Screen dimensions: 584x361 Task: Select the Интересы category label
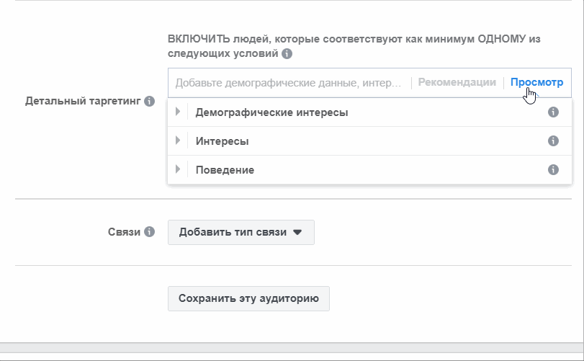(222, 142)
